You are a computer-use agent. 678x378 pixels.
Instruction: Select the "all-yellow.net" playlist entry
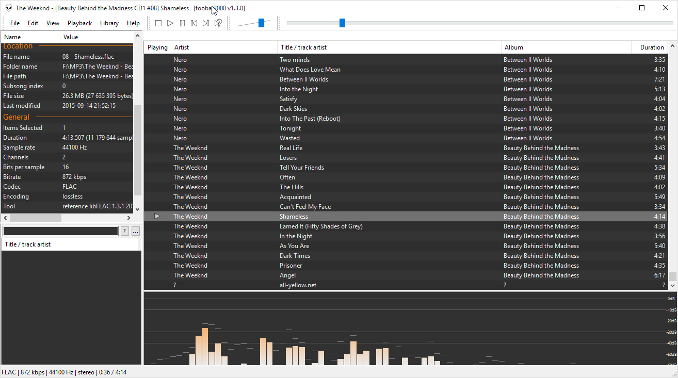click(x=406, y=285)
